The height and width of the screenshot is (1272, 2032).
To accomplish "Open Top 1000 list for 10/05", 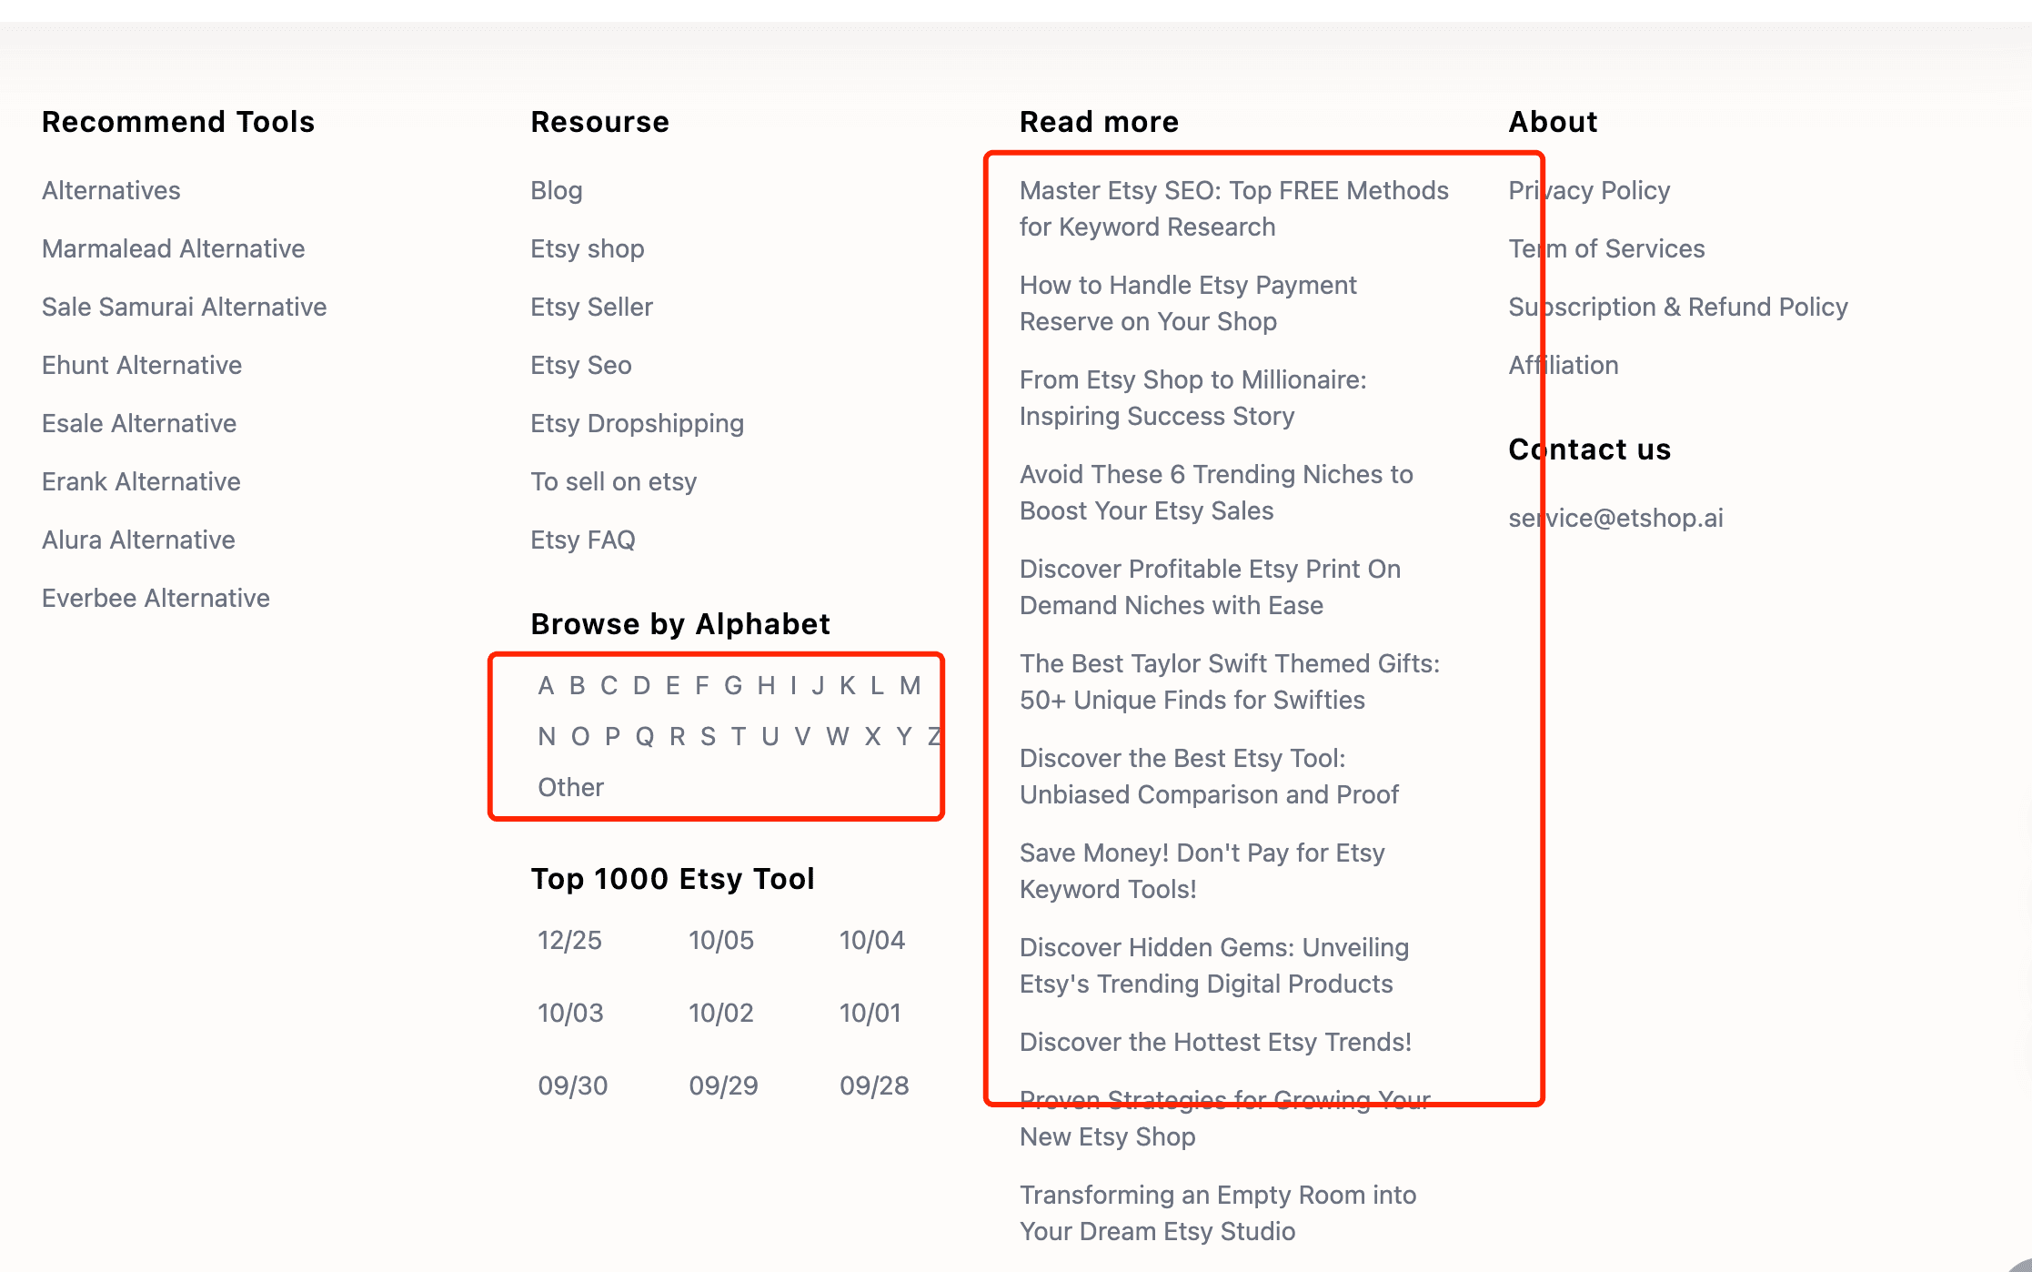I will (721, 940).
